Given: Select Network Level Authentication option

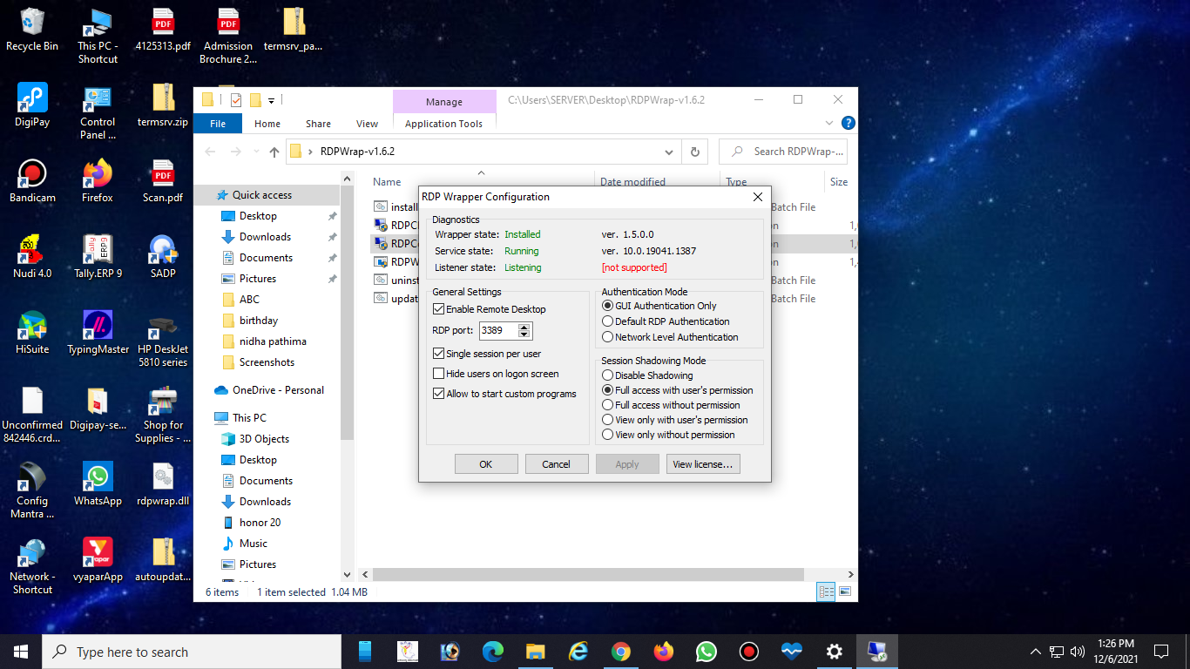Looking at the screenshot, I should tap(608, 337).
